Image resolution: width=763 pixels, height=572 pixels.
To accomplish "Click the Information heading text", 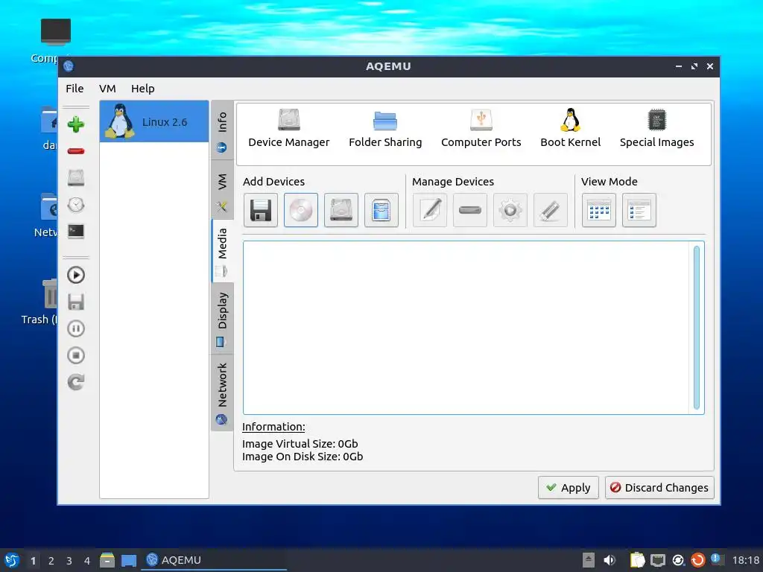I will 273,427.
